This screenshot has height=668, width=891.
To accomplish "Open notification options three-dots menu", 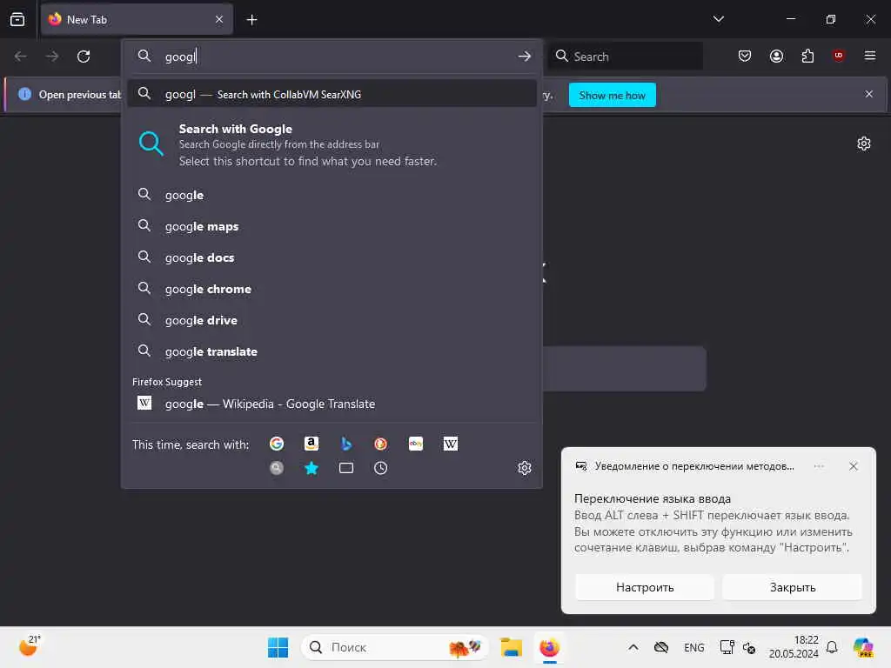I will (x=819, y=466).
